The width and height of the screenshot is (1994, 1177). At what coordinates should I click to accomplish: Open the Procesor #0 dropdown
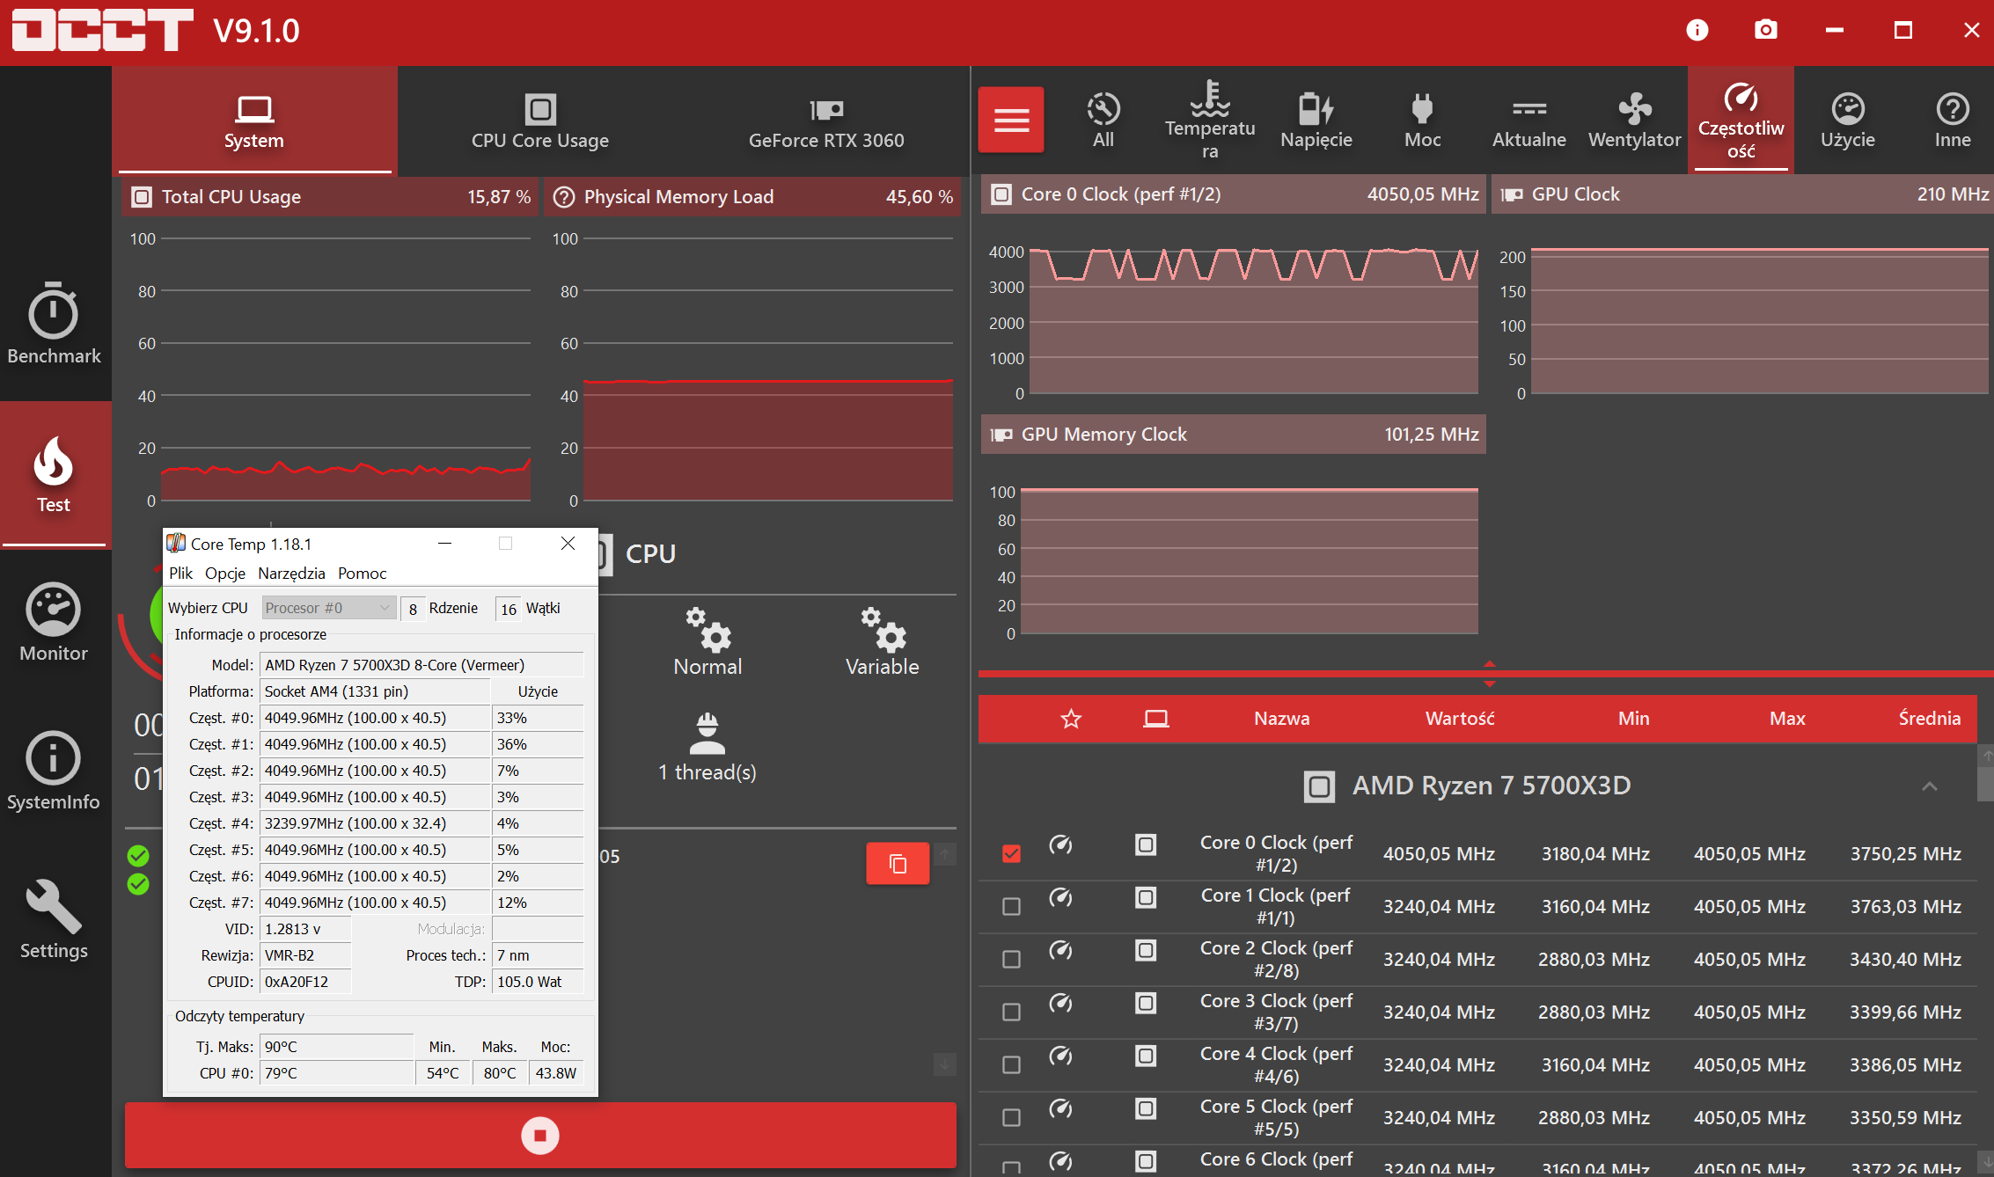click(328, 608)
